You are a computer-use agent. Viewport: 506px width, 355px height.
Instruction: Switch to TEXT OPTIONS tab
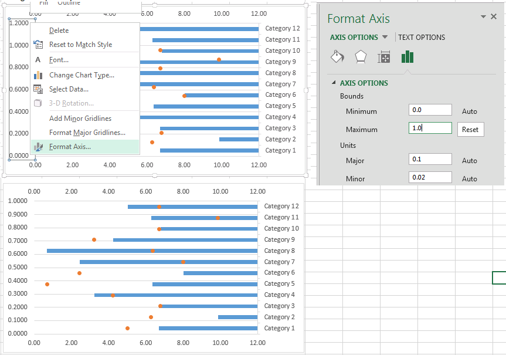pyautogui.click(x=422, y=37)
